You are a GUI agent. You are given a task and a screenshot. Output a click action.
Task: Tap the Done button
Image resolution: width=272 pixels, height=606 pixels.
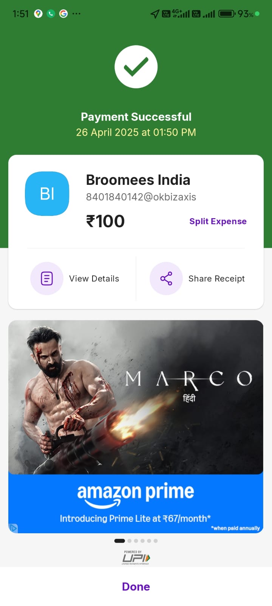pos(136,586)
